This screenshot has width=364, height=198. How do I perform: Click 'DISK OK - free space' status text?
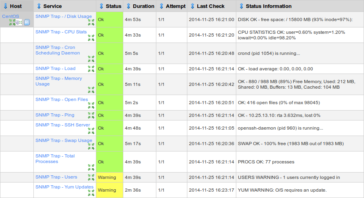coord(295,19)
